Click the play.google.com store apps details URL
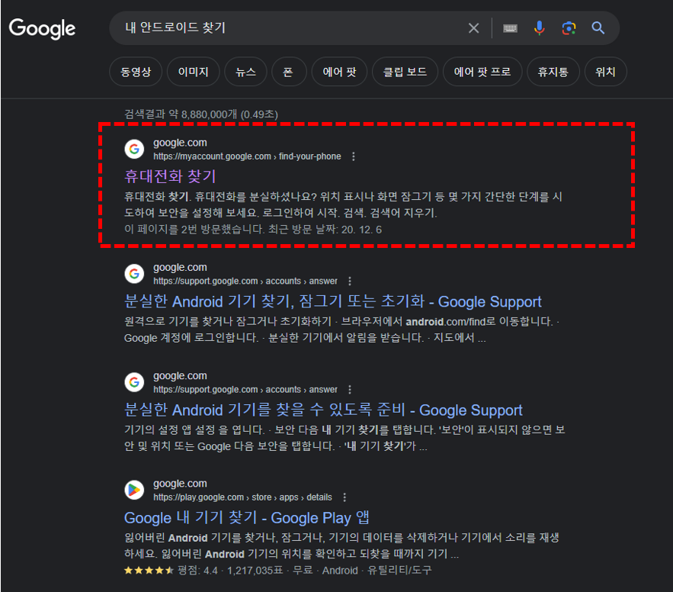The height and width of the screenshot is (592, 673). click(242, 497)
